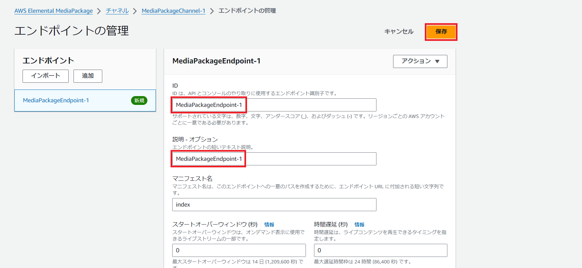Focus the 説明 description input field
582x268 pixels.
tap(274, 159)
